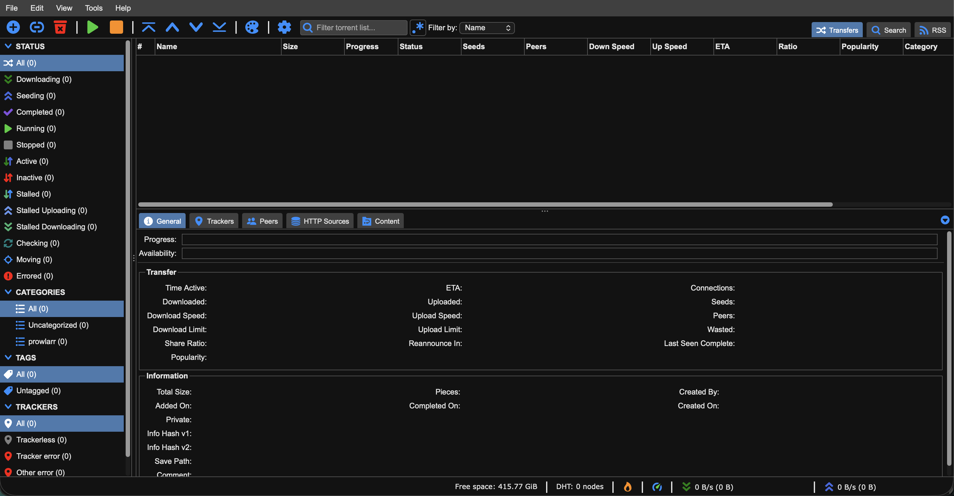The width and height of the screenshot is (954, 496).
Task: Collapse the TAGS section
Action: tap(8, 357)
